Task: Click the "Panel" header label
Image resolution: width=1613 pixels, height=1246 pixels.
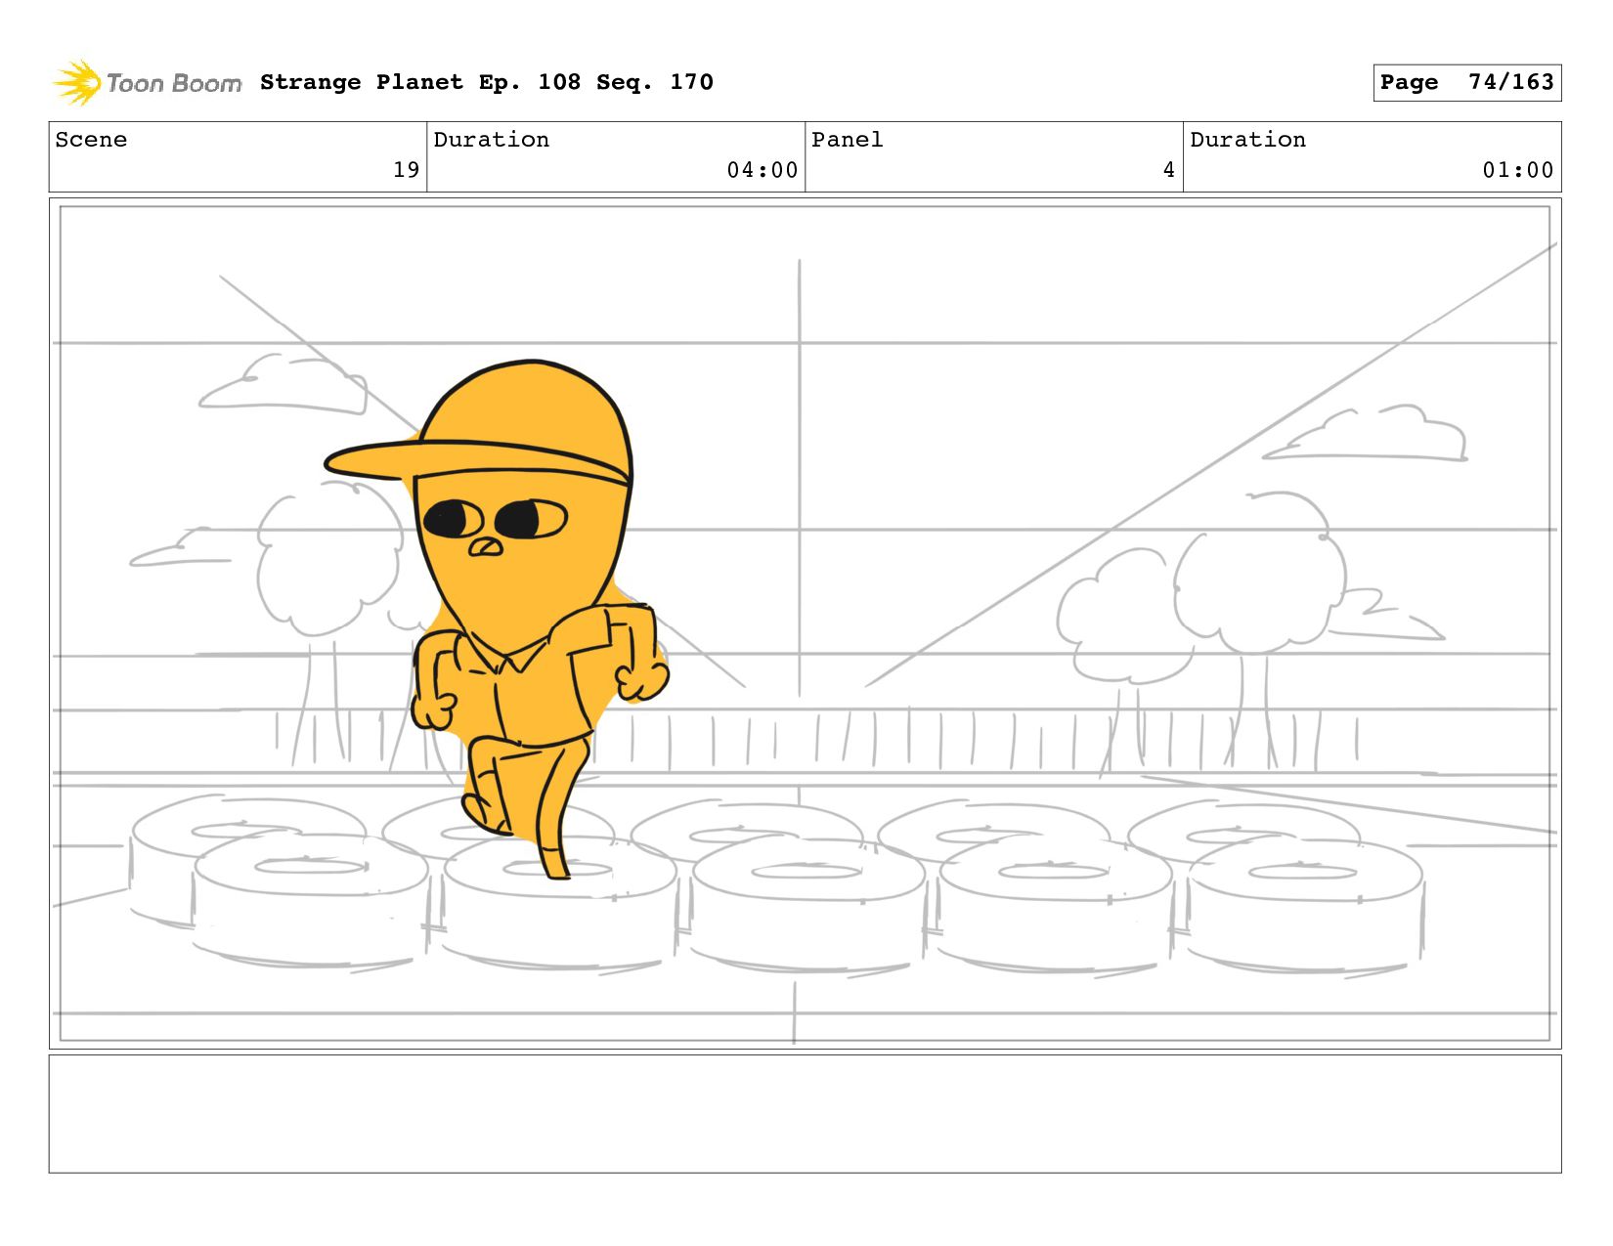Action: (848, 140)
